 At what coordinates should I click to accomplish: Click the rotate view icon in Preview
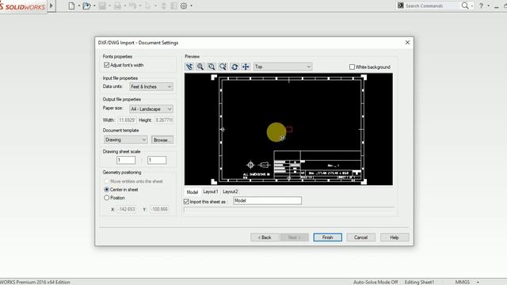click(x=234, y=66)
